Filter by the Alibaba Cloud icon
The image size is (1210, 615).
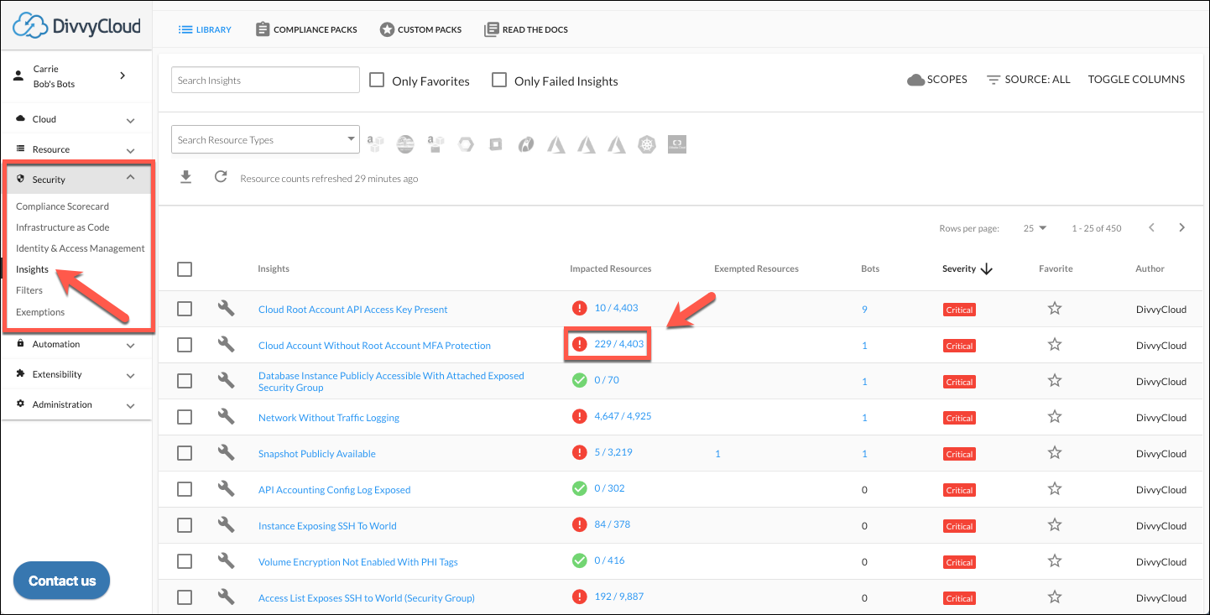pyautogui.click(x=676, y=144)
